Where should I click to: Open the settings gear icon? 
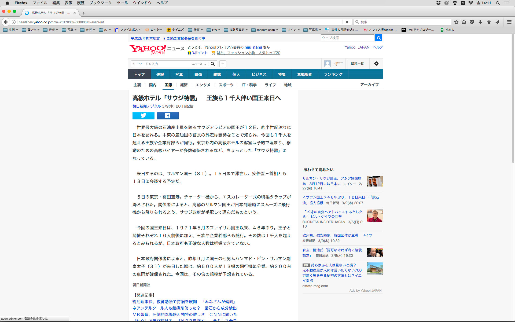376,64
